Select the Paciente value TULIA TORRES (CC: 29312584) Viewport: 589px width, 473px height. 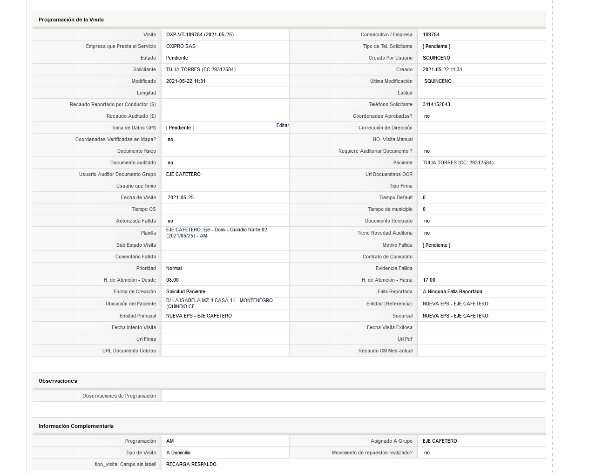coord(458,162)
